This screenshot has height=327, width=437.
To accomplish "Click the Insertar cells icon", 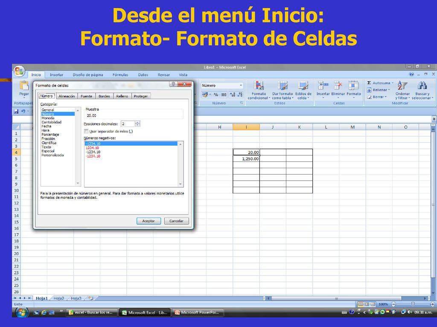I will point(323,85).
